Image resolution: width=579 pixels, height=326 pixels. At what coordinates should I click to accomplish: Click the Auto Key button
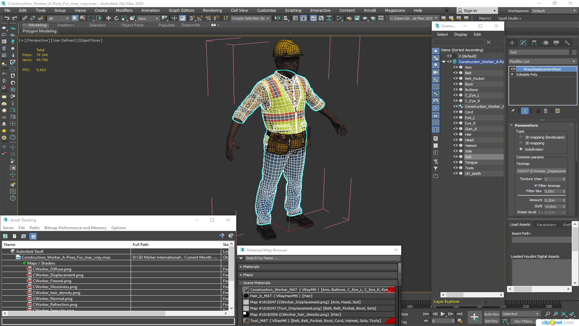[x=491, y=314]
